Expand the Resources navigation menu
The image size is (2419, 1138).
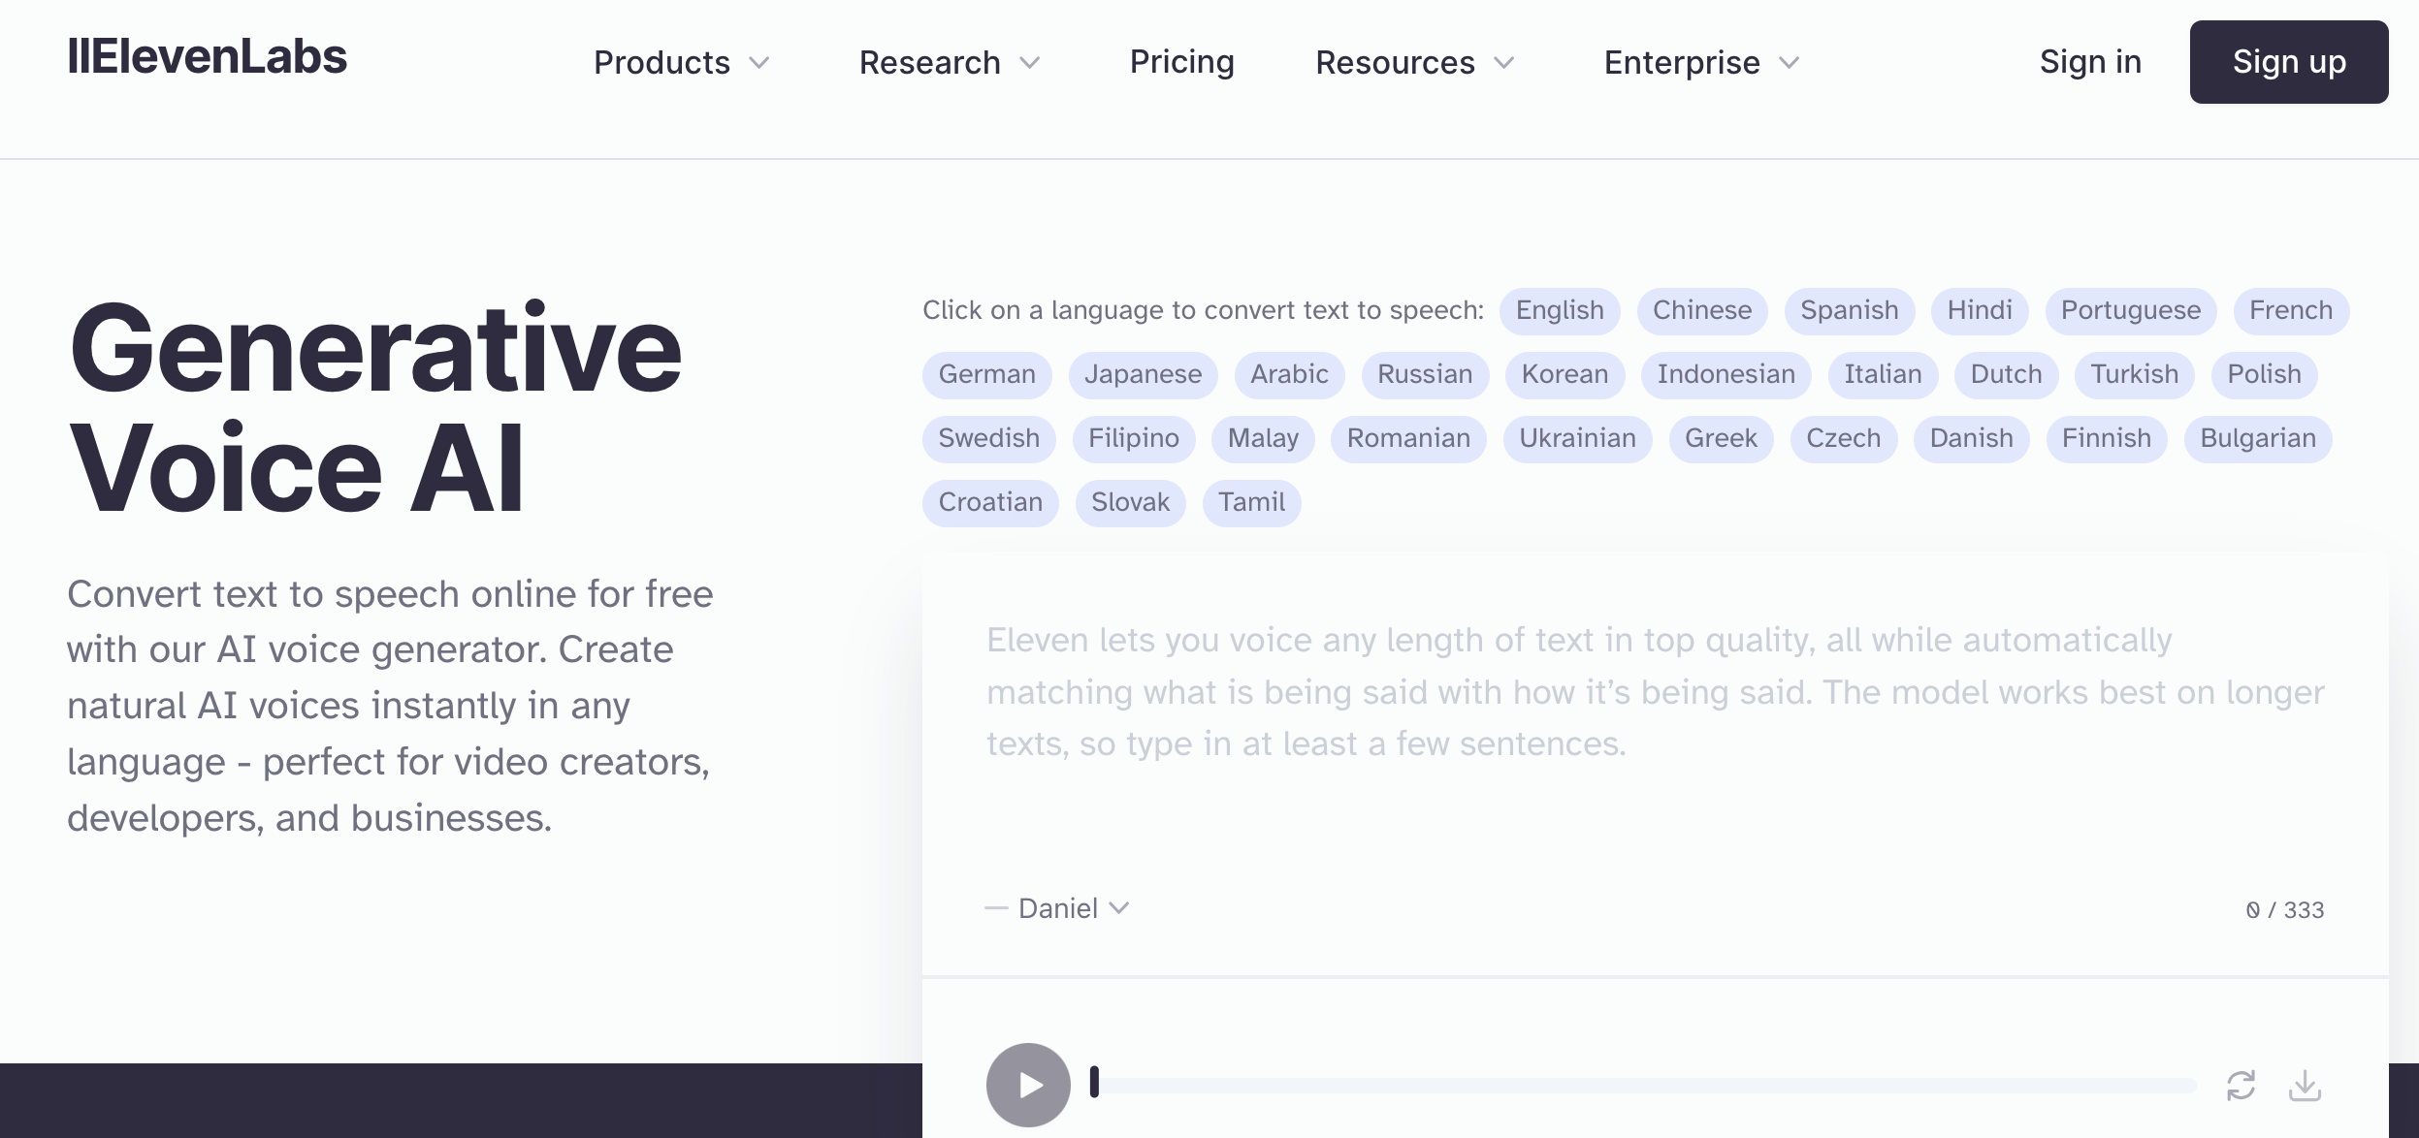(1413, 63)
